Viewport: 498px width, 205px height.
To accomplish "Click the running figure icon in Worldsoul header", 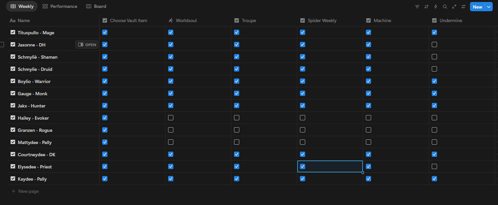I will [x=171, y=20].
